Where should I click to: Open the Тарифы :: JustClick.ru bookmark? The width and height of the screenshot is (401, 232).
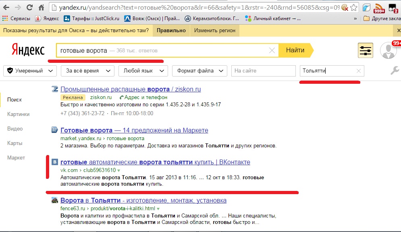(91, 19)
